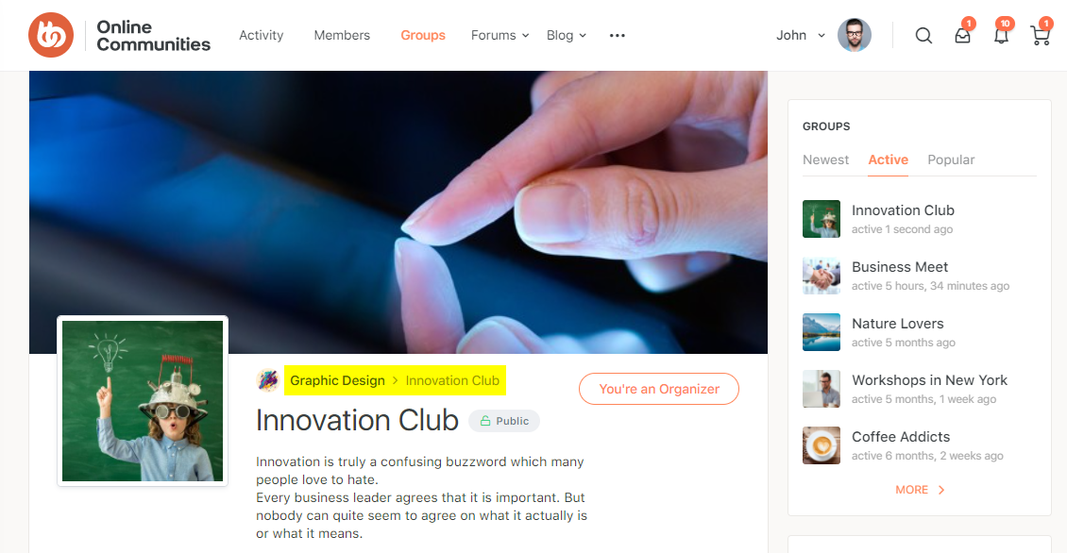Open the search magnifier icon
Viewport: 1067px width, 553px height.
[923, 35]
